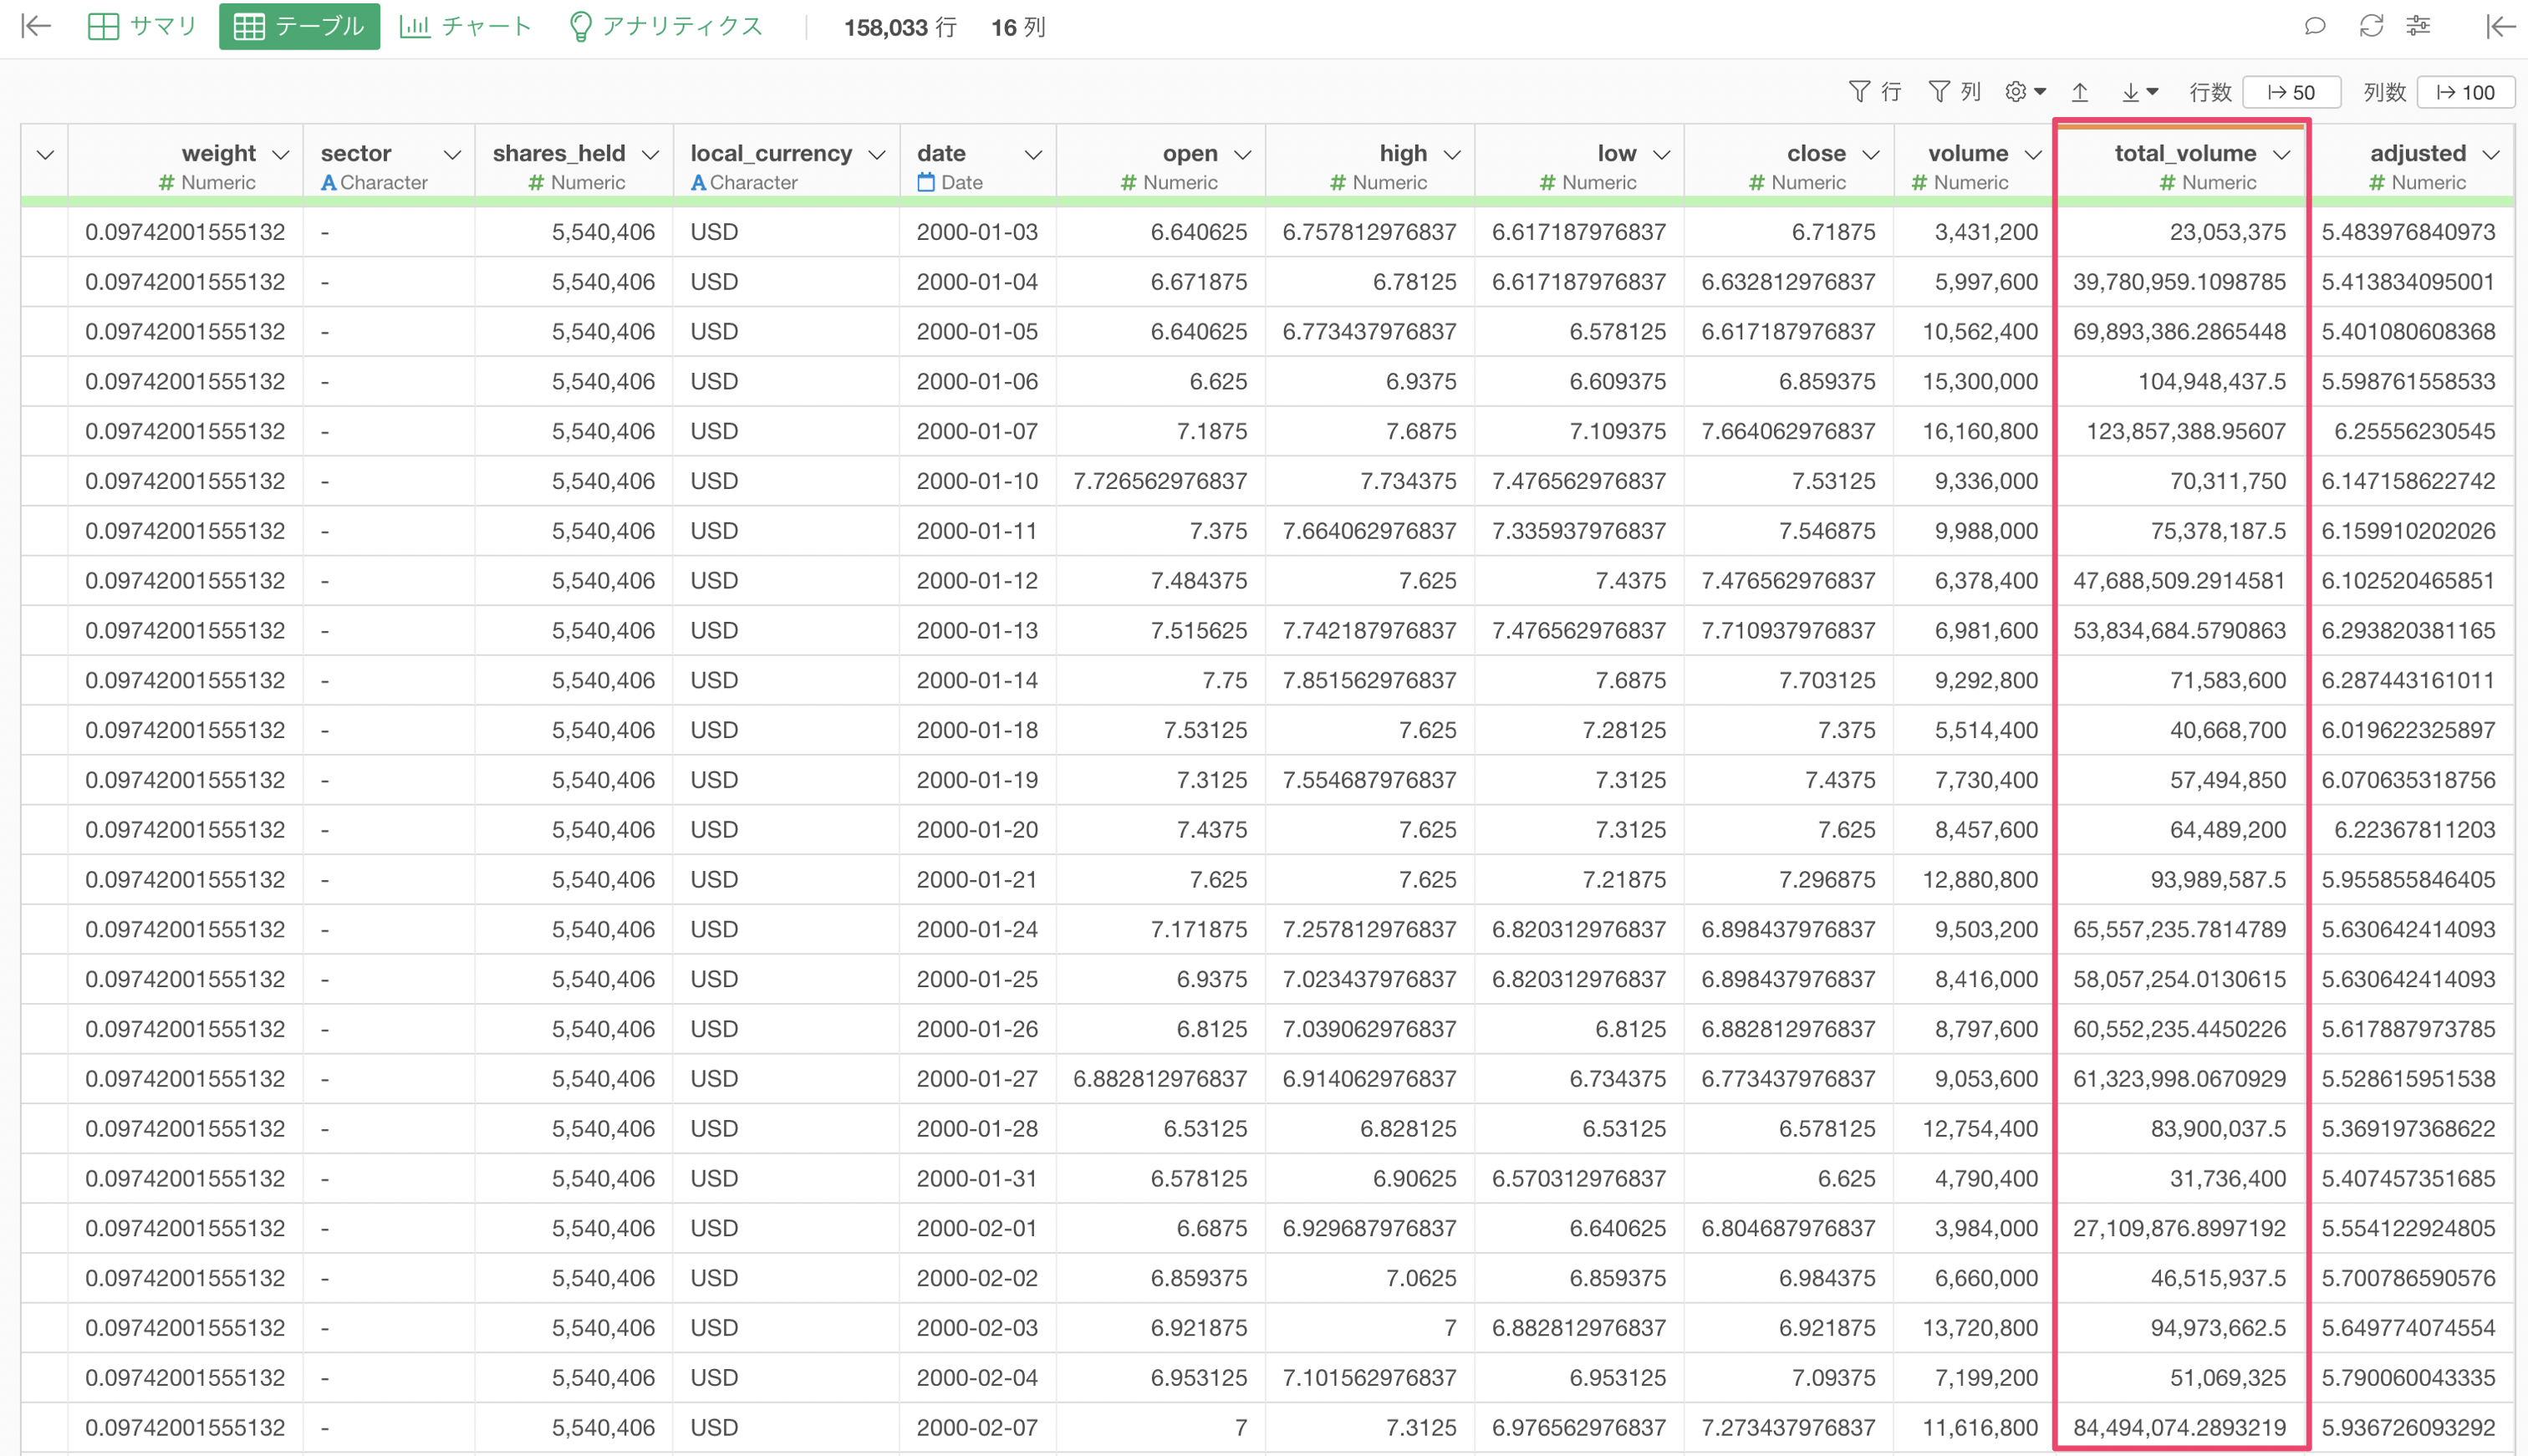Click the Numeric type icon under weight
2528x1456 pixels.
tap(167, 183)
